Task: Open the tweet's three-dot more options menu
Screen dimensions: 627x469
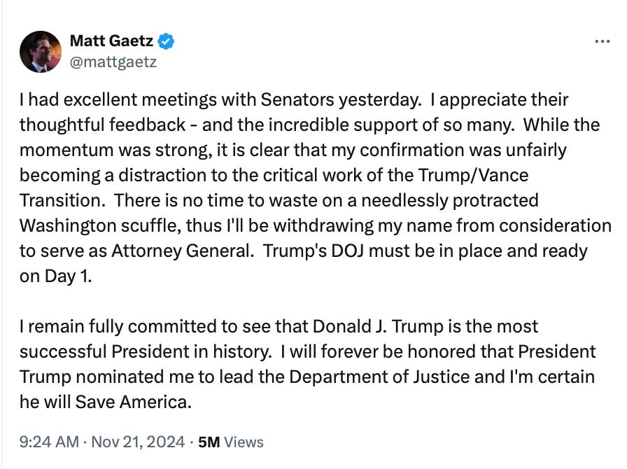Action: (x=601, y=42)
